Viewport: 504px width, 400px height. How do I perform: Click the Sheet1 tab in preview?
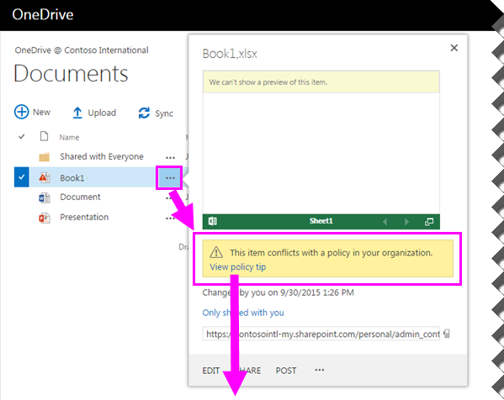point(321,221)
